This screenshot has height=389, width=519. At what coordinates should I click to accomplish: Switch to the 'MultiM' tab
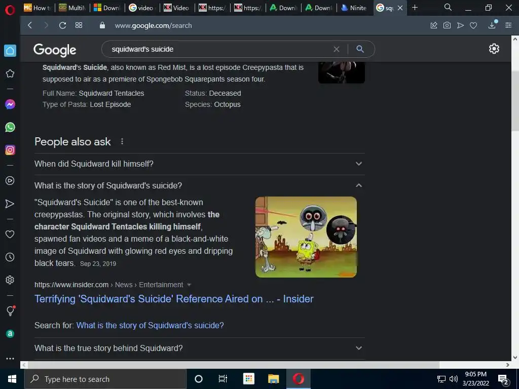point(72,8)
